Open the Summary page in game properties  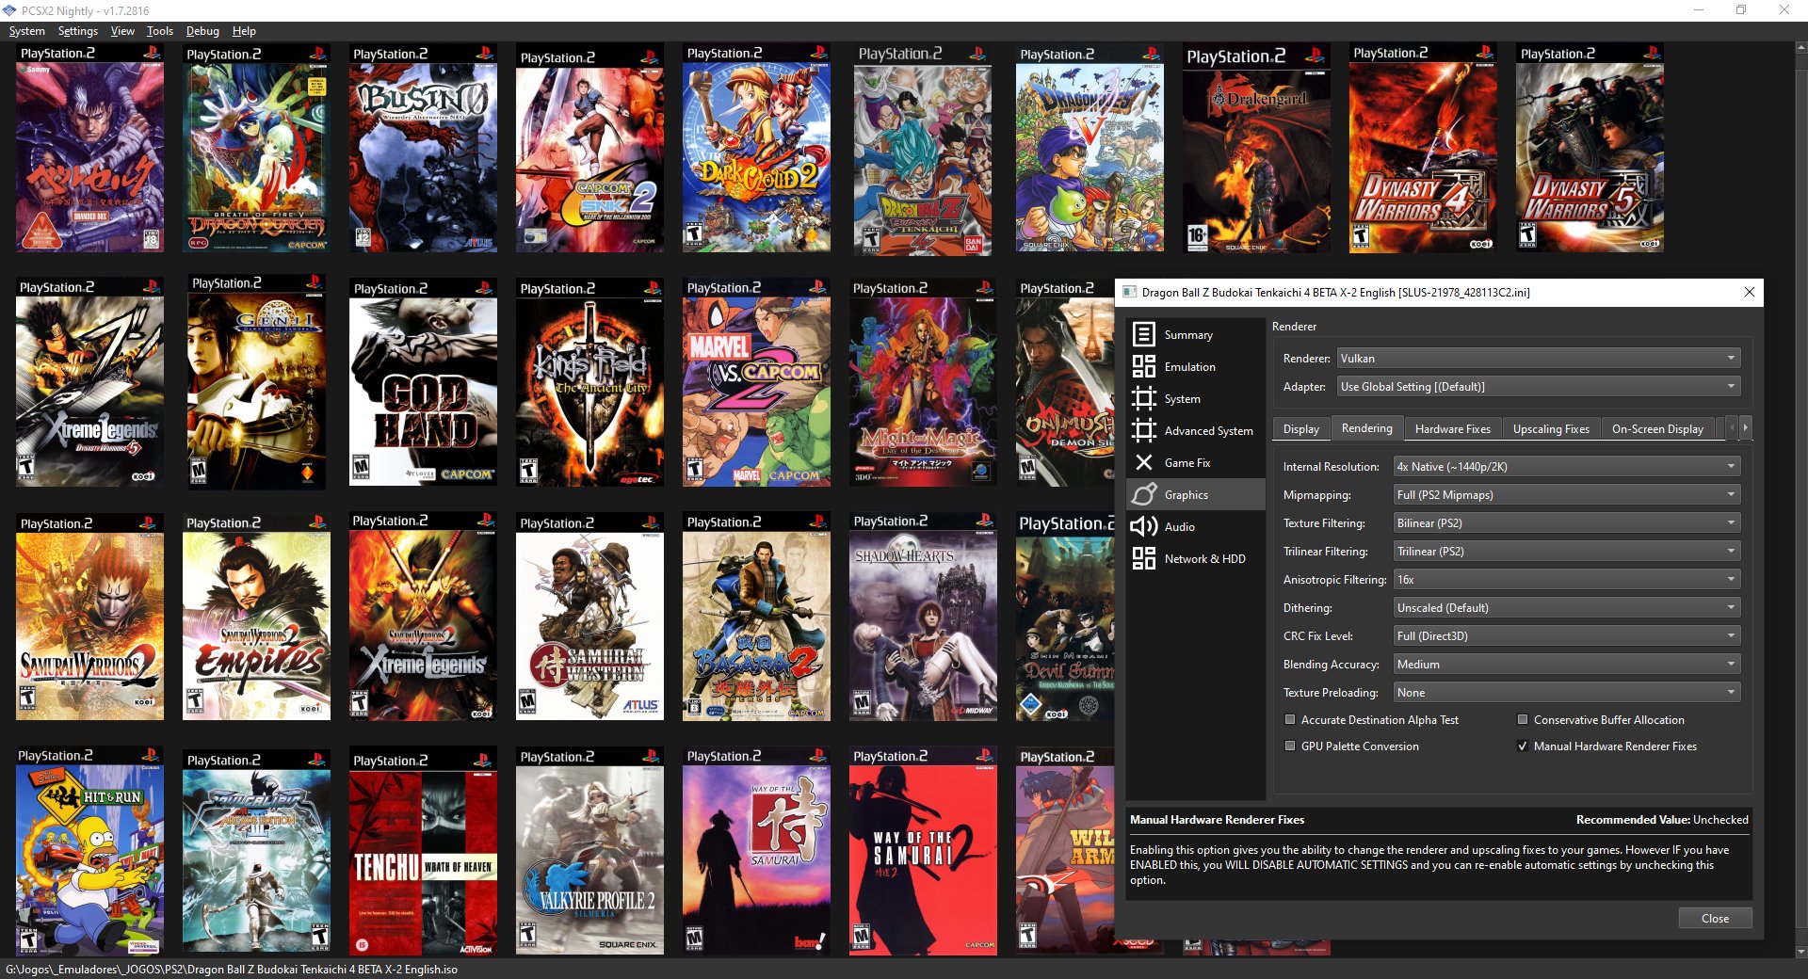(x=1187, y=334)
